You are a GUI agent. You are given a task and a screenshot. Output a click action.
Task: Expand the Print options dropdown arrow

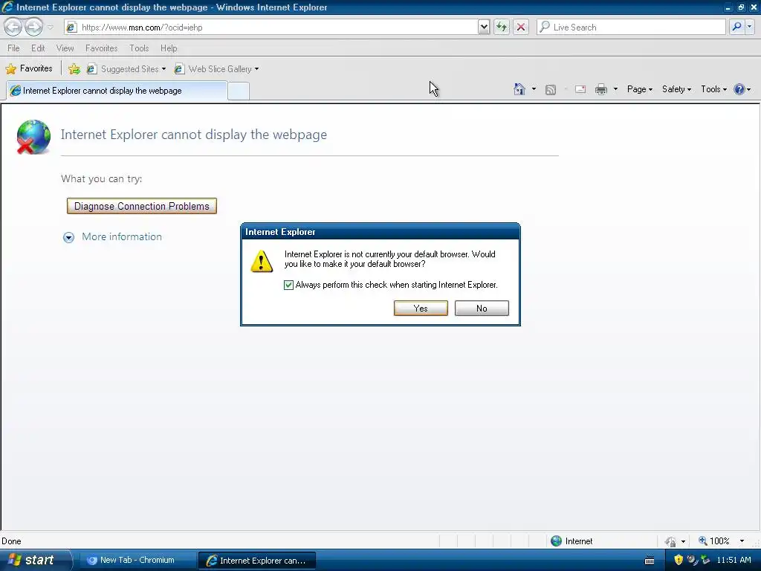click(615, 89)
